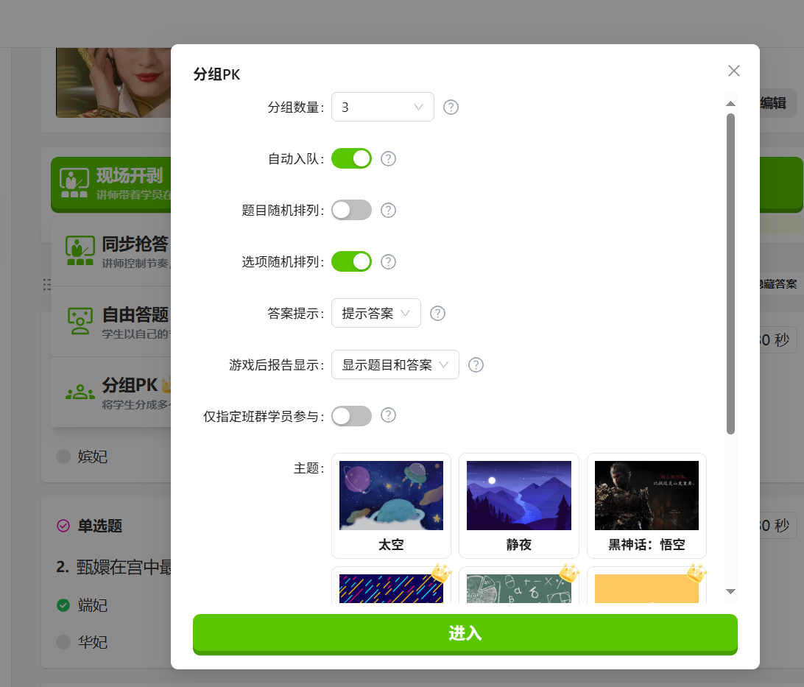Click scrollbar up arrow in dialog

tap(730, 104)
